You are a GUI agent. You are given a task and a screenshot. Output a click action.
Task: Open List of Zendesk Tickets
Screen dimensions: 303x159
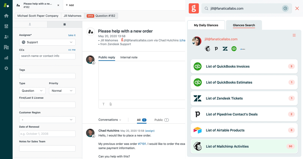[x=244, y=98]
